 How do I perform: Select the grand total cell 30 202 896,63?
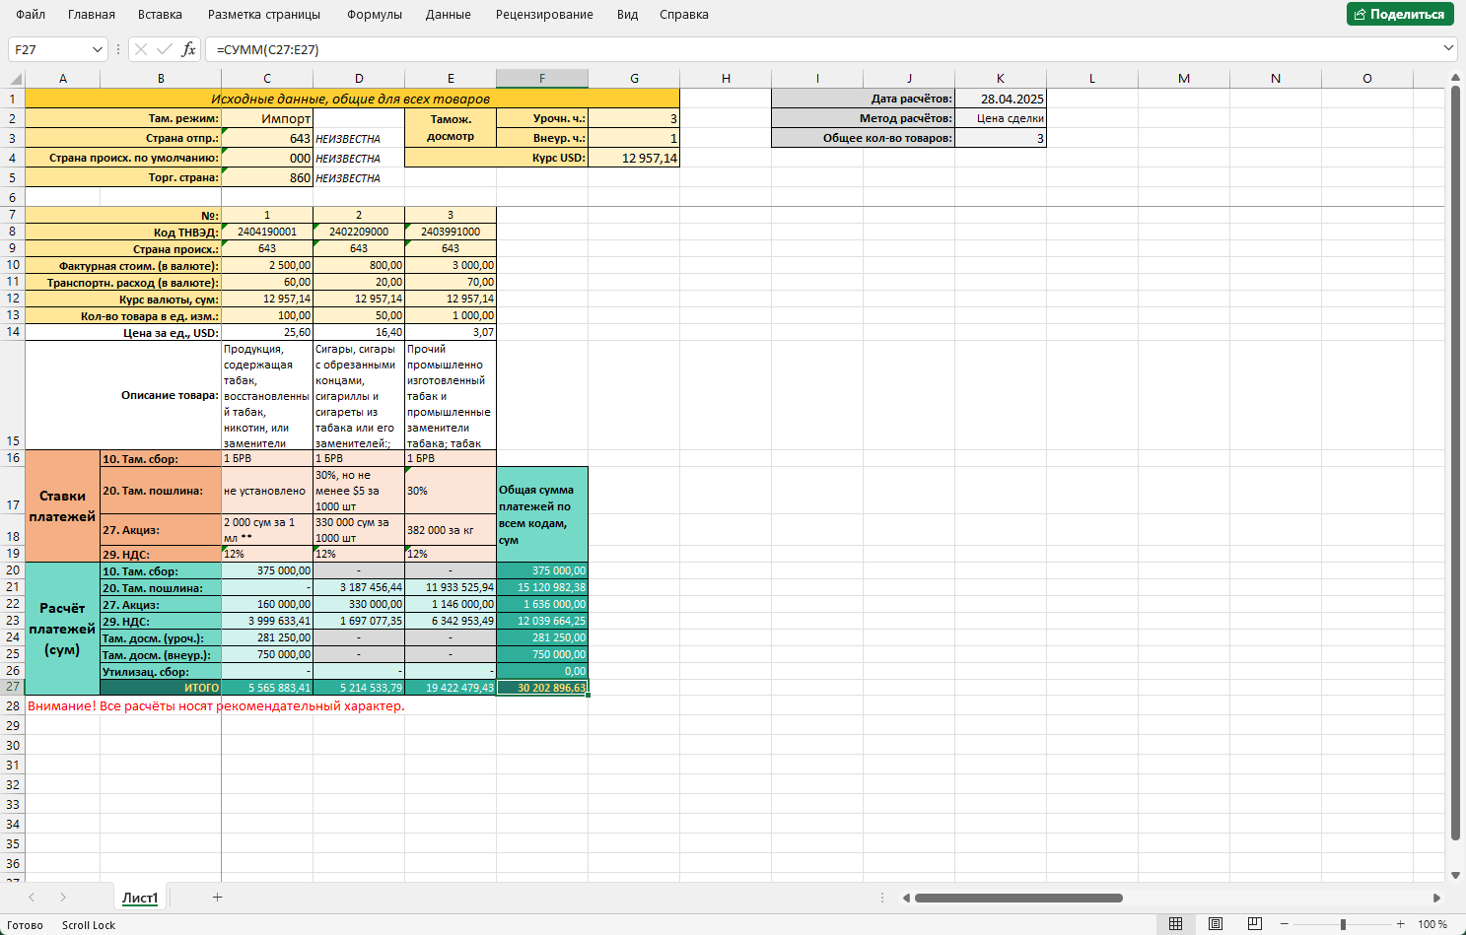click(542, 688)
